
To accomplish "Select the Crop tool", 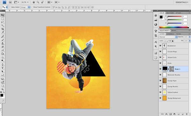I will click(x=3, y=29).
